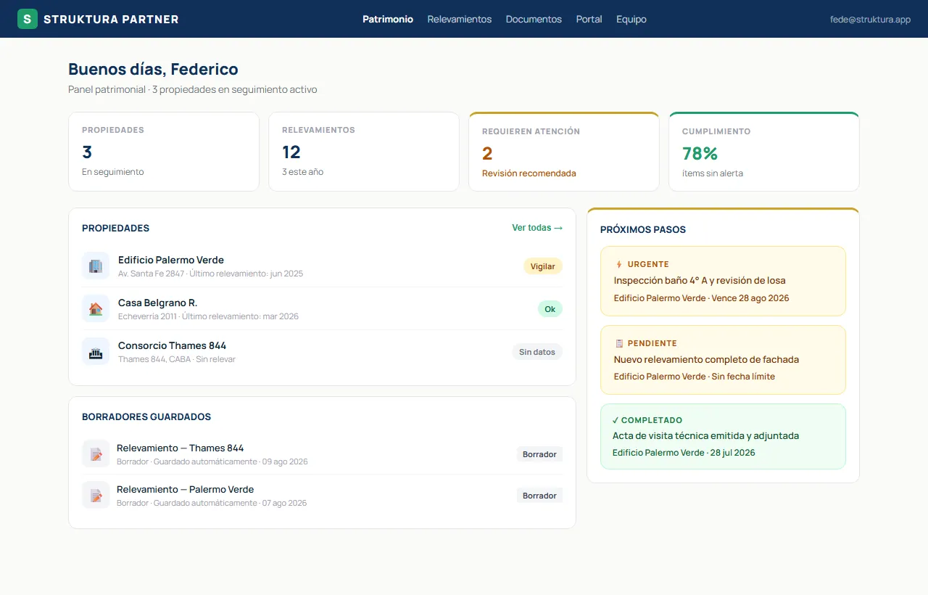Click the clipboard icon beside PENDIENTE
The image size is (928, 595).
[x=618, y=343]
